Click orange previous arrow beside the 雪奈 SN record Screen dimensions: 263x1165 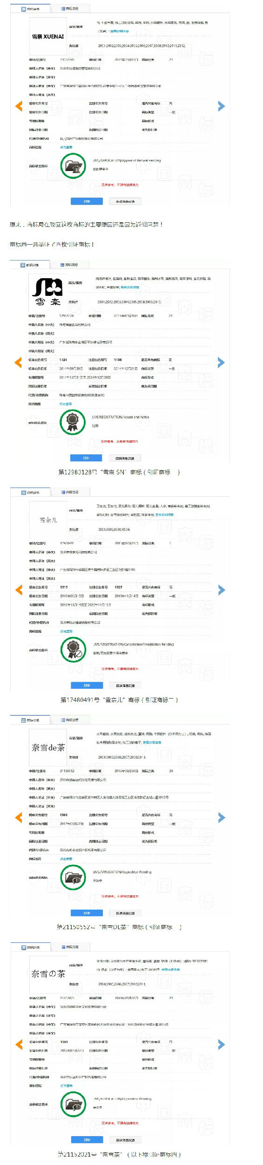19,363
